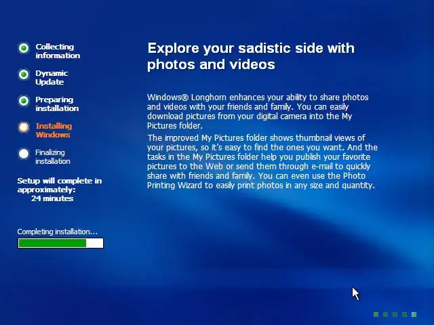
Task: Click the "Collecting information" step label
Action: 58,51
